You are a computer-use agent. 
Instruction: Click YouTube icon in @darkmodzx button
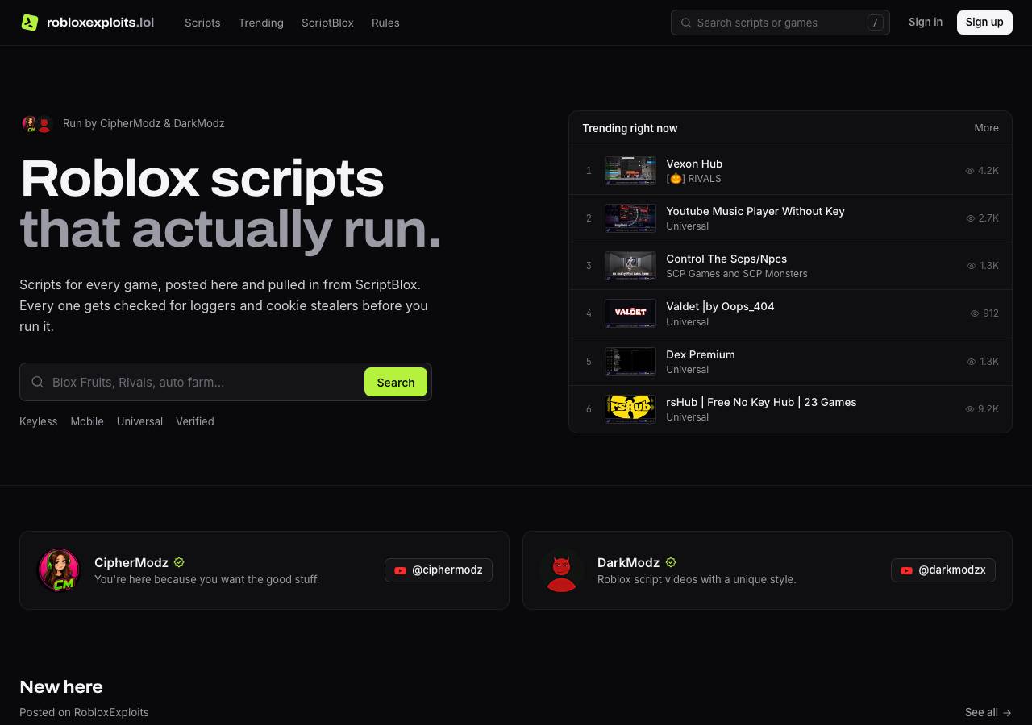[x=906, y=570]
